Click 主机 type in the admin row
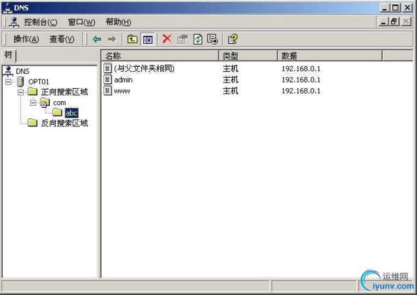 [x=230, y=79]
